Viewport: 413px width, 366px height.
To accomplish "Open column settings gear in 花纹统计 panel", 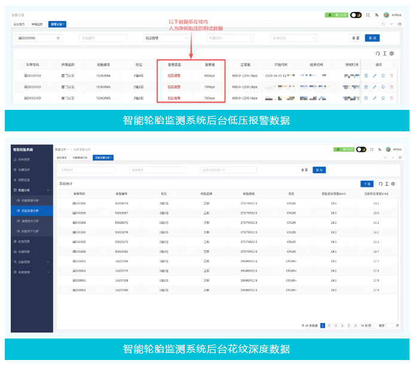I will coord(393,184).
